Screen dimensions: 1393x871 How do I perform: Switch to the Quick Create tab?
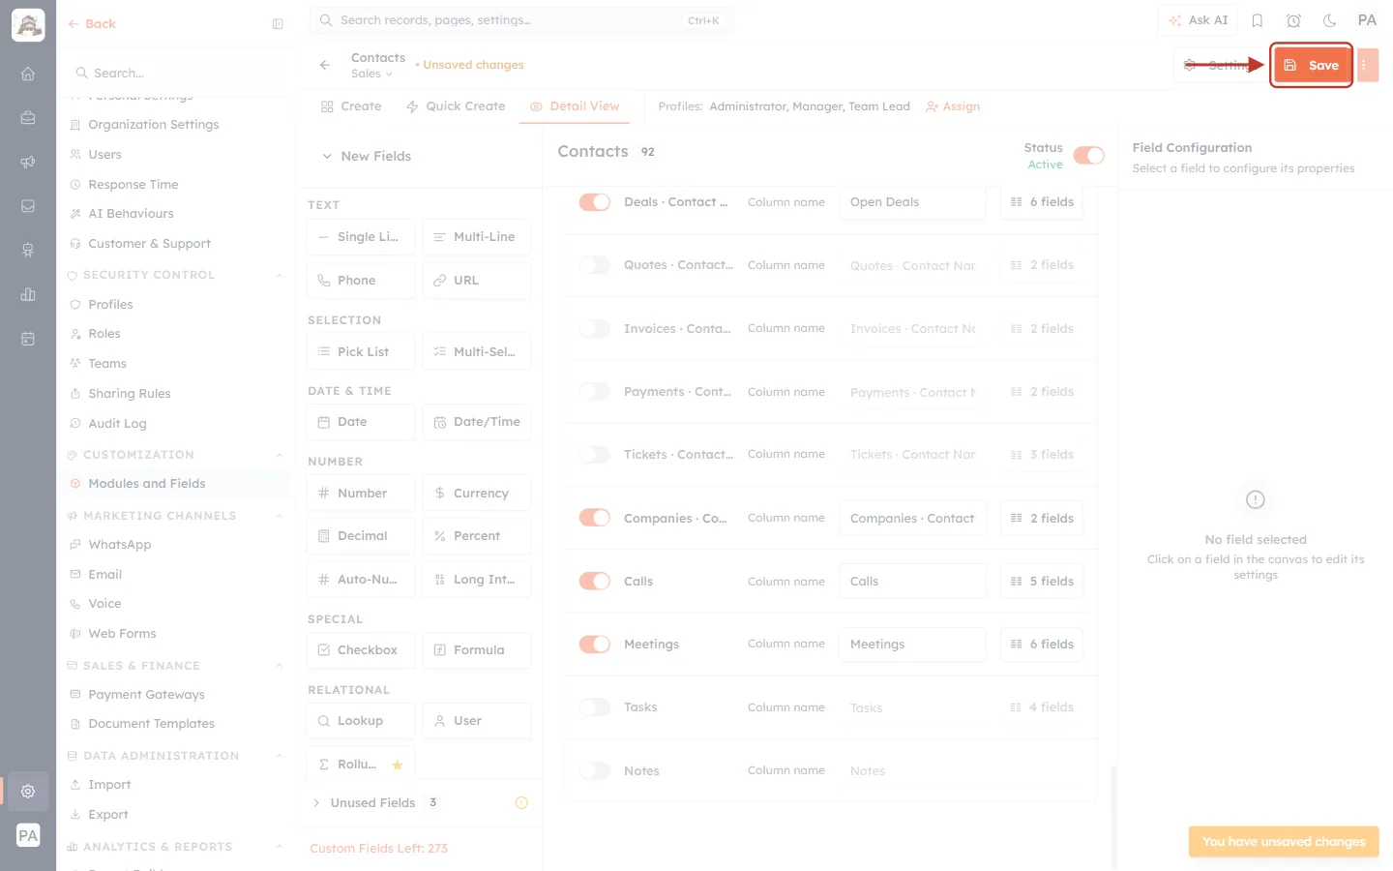pyautogui.click(x=456, y=106)
